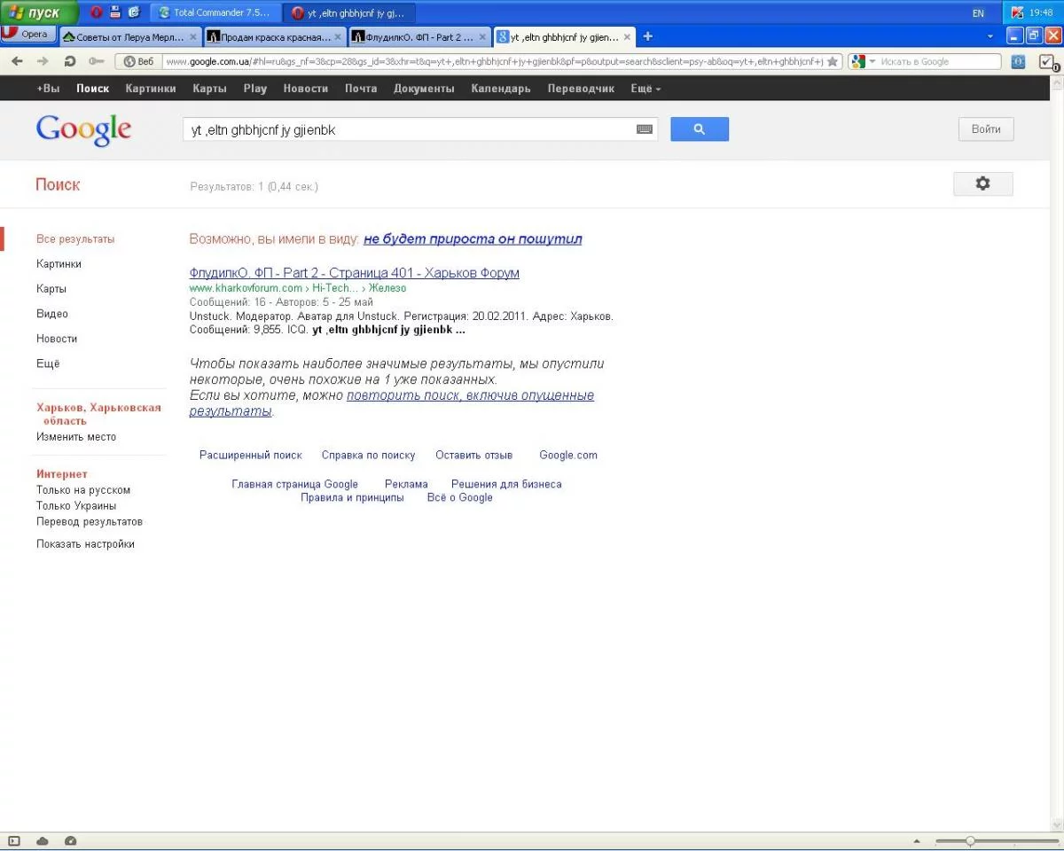Toggle the Opera panels icon in the status bar

[14, 840]
